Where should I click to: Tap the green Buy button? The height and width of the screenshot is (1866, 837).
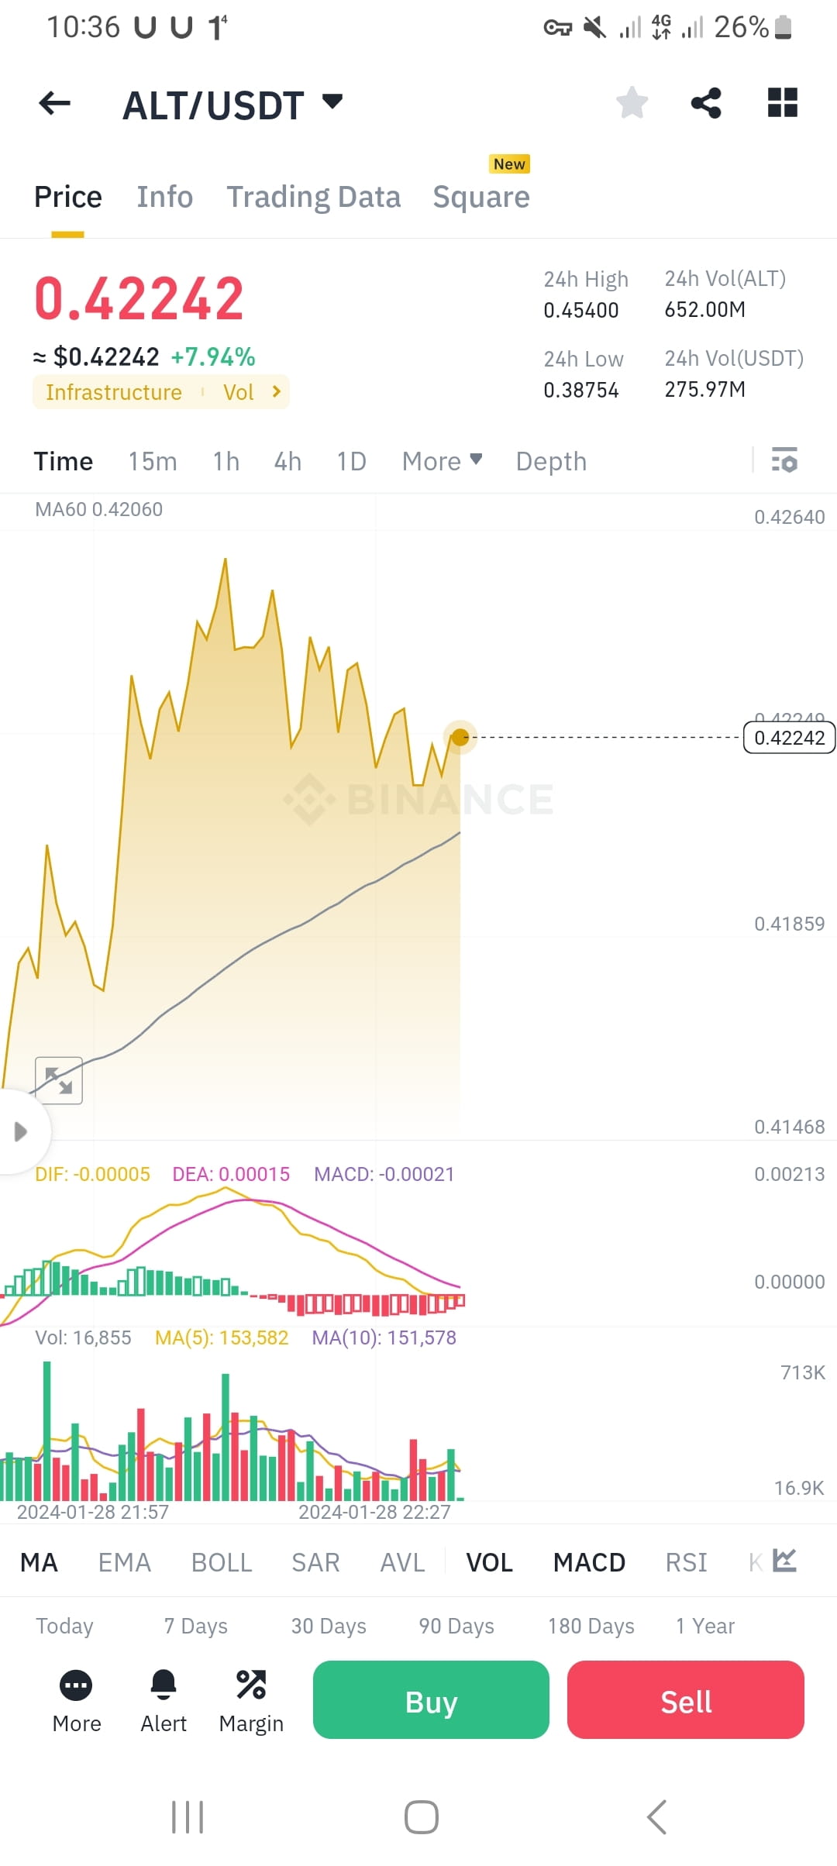[x=430, y=1700]
